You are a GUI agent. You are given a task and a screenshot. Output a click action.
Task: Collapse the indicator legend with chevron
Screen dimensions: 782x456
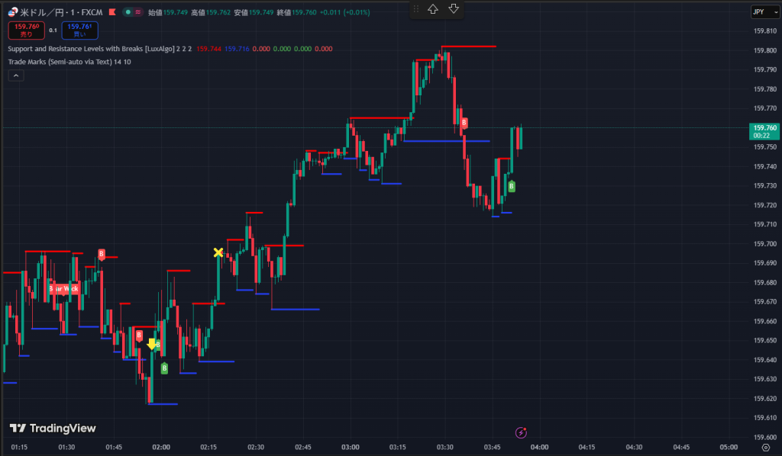point(15,75)
